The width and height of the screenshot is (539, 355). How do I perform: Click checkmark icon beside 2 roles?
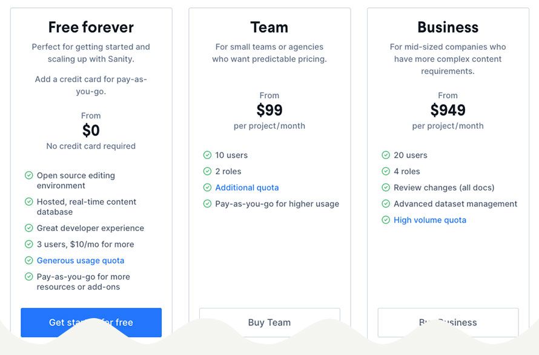(x=207, y=171)
